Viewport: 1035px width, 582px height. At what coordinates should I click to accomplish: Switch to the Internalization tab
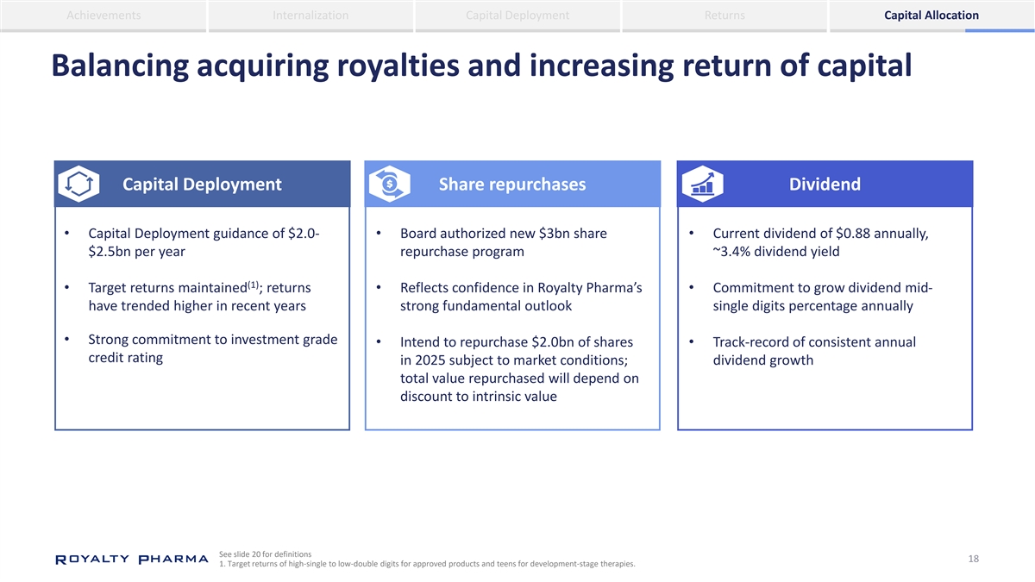[310, 16]
